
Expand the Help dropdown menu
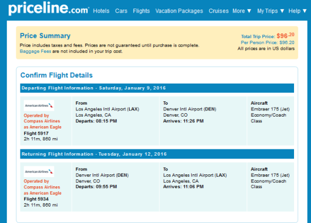(x=297, y=11)
